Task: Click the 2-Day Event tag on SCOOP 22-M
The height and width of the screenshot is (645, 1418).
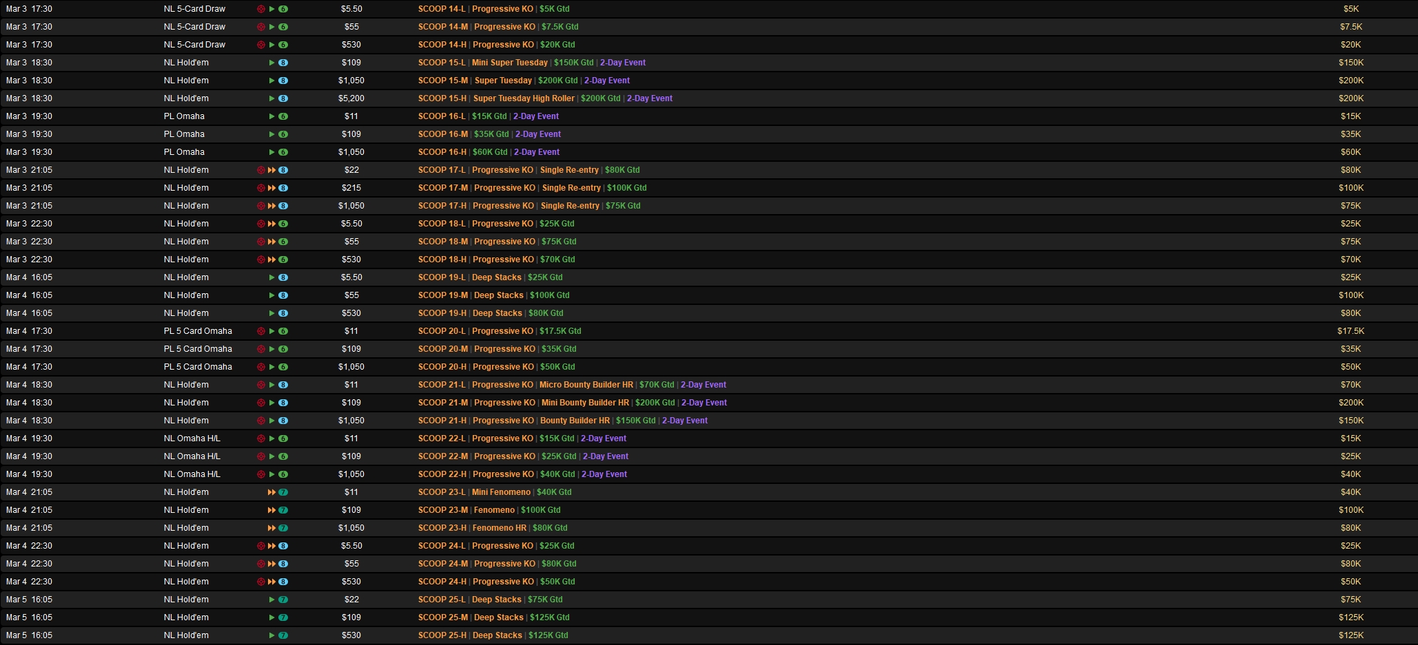Action: (606, 456)
